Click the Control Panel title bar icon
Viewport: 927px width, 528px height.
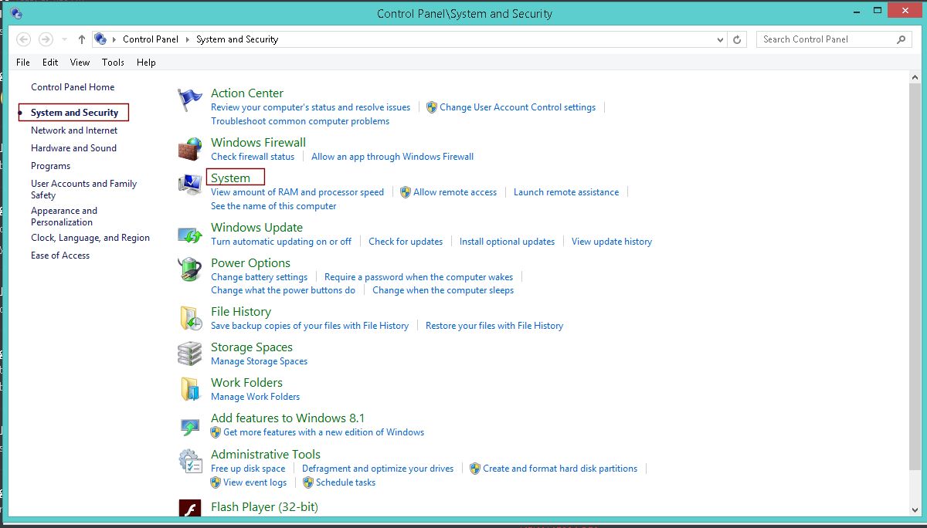click(x=16, y=13)
